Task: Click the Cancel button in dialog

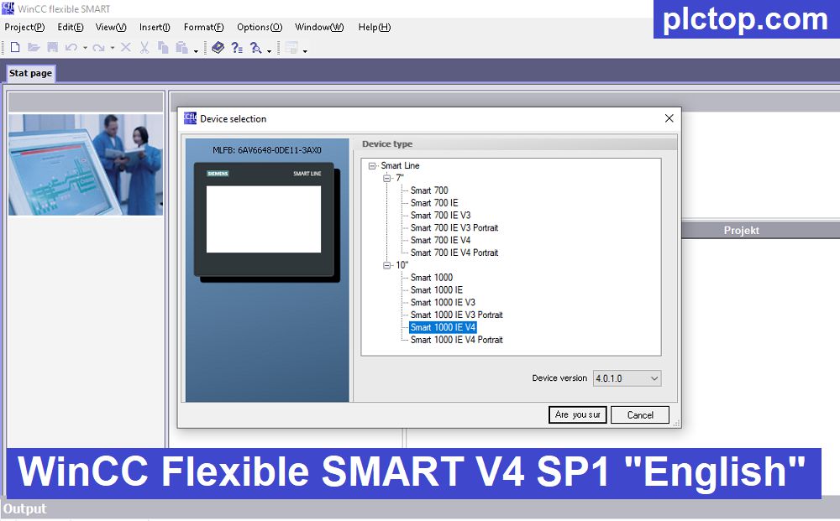Action: click(640, 414)
